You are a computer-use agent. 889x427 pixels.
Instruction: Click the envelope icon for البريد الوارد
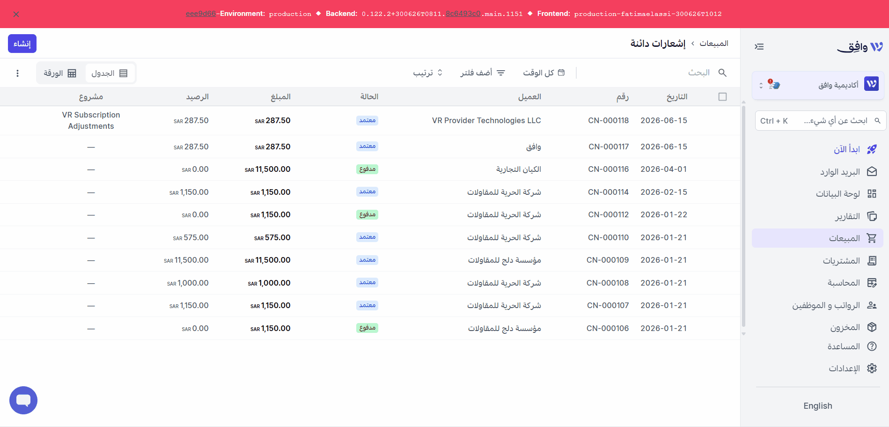[872, 172]
